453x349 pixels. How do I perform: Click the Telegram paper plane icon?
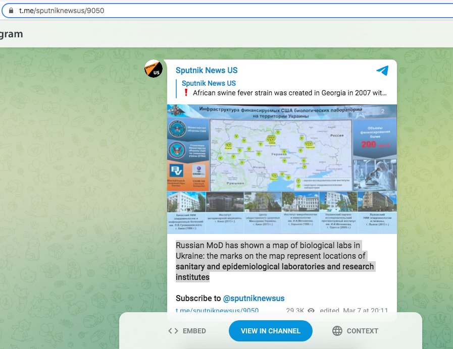(382, 71)
